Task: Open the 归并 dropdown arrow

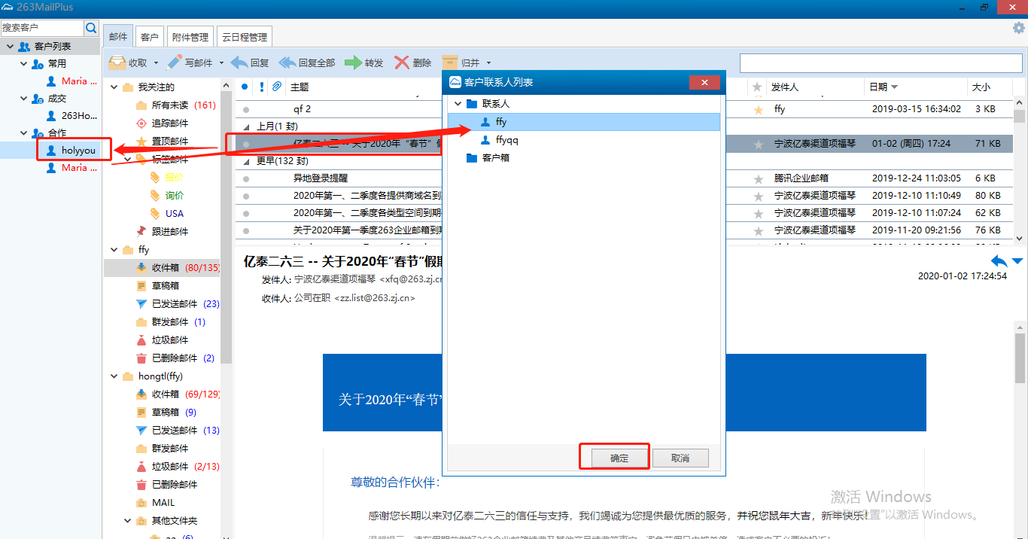Action: 488,63
